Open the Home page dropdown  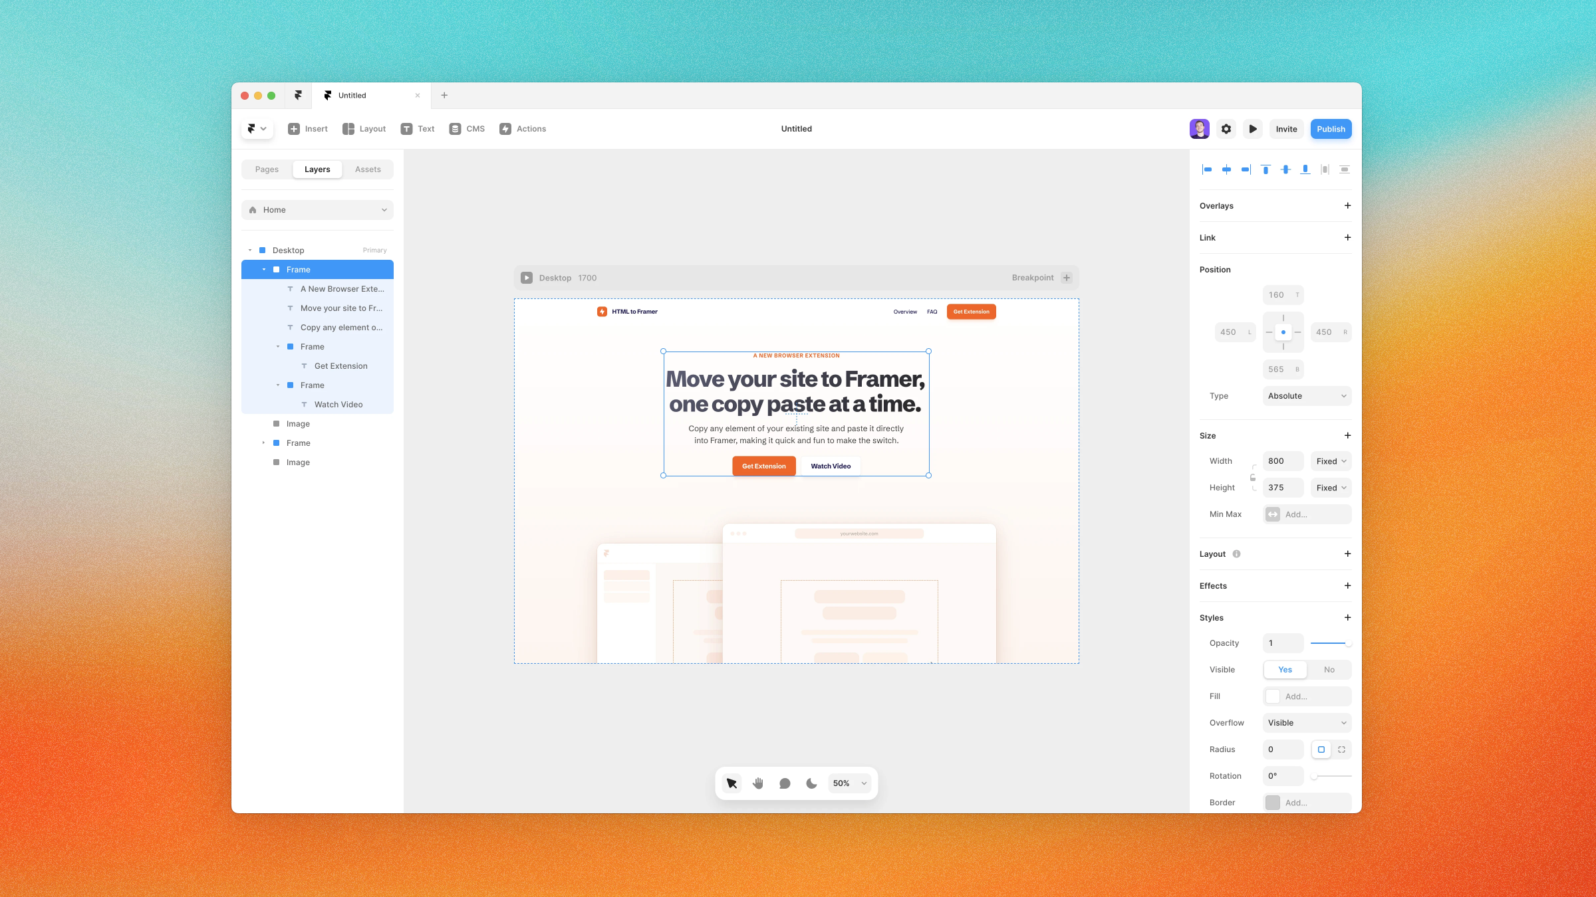[317, 210]
